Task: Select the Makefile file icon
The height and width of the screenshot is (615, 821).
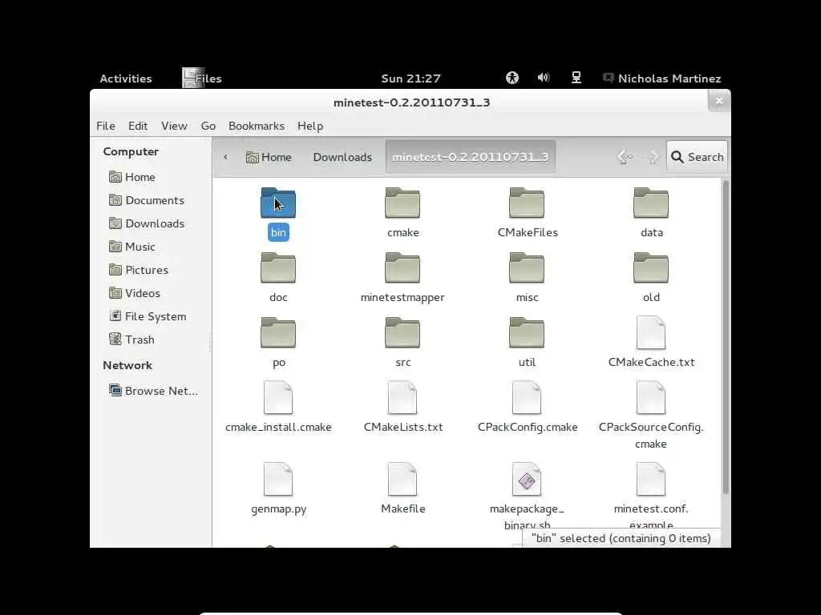Action: pyautogui.click(x=402, y=479)
